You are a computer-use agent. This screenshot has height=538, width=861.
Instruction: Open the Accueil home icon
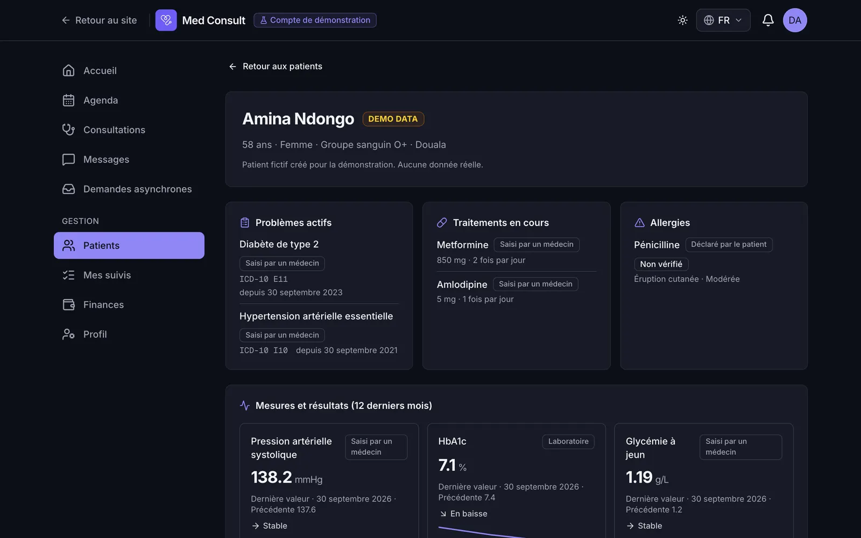(68, 70)
